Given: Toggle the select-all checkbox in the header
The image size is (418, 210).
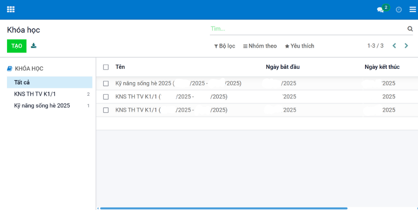Looking at the screenshot, I should (106, 67).
